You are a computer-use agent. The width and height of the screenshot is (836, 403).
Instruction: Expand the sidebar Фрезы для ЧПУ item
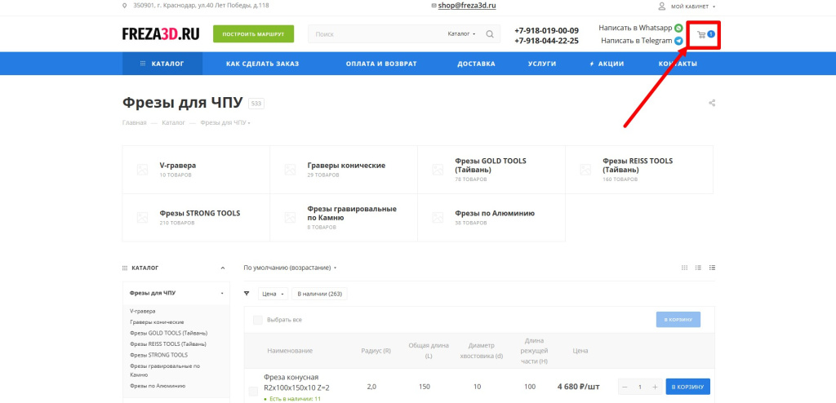click(x=222, y=293)
